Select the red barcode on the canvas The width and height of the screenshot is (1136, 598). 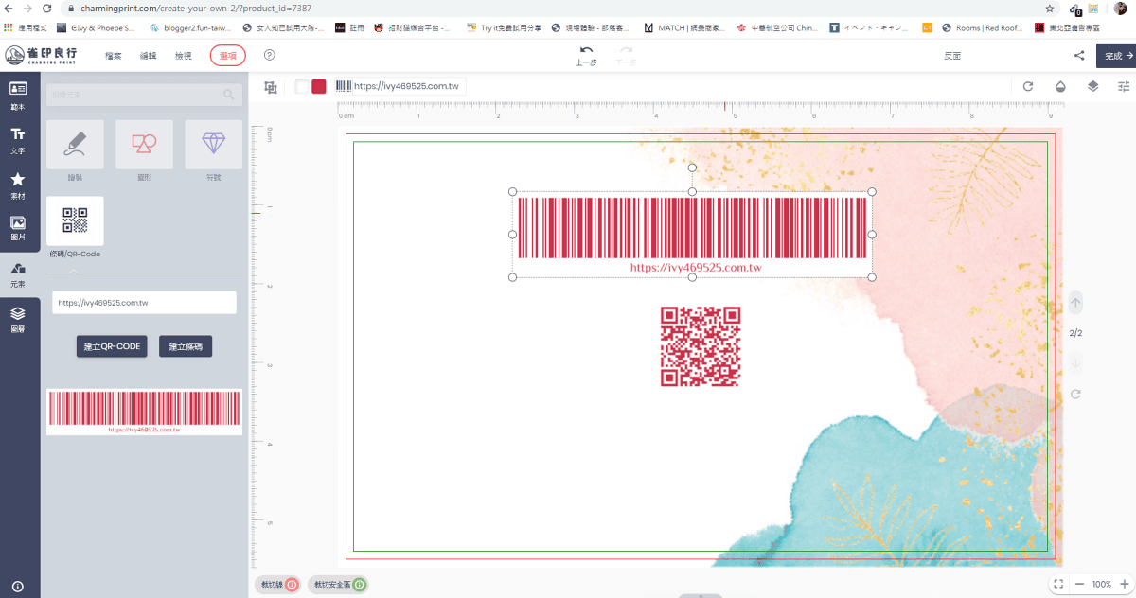692,235
